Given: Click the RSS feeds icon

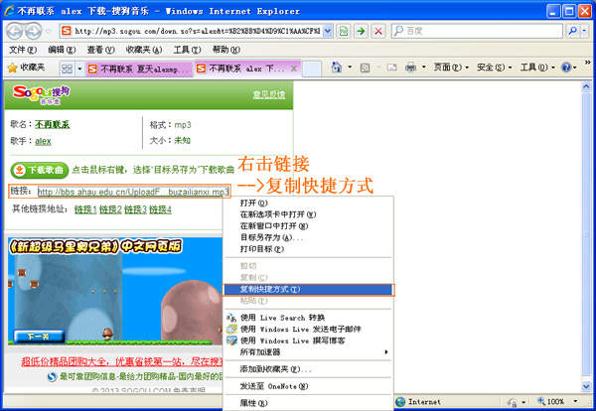Looking at the screenshot, I should pyautogui.click(x=365, y=68).
